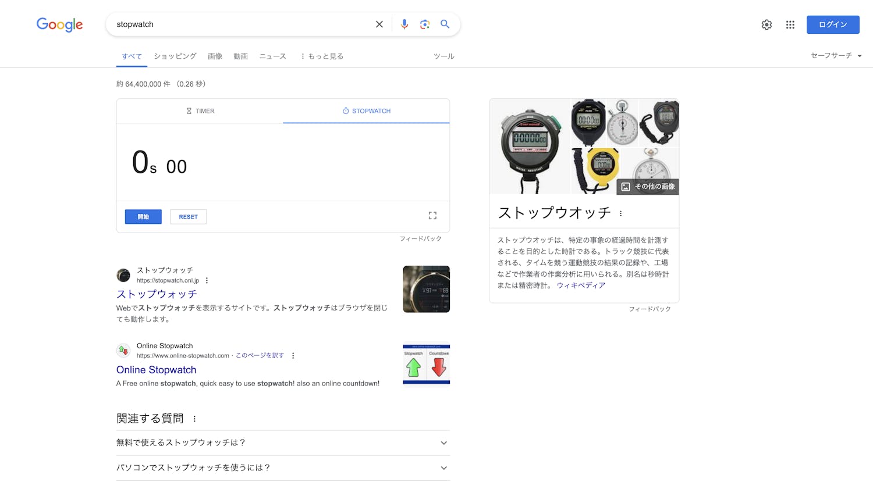
Task: Click the Online Stopwatch site favicon
Action: pyautogui.click(x=123, y=351)
